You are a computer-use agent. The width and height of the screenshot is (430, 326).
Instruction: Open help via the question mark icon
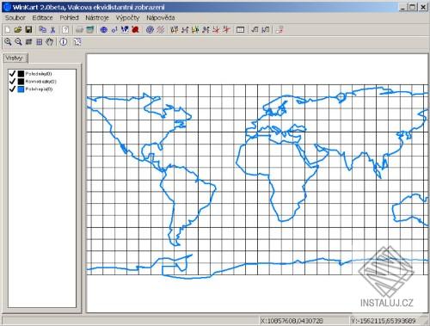(65, 29)
